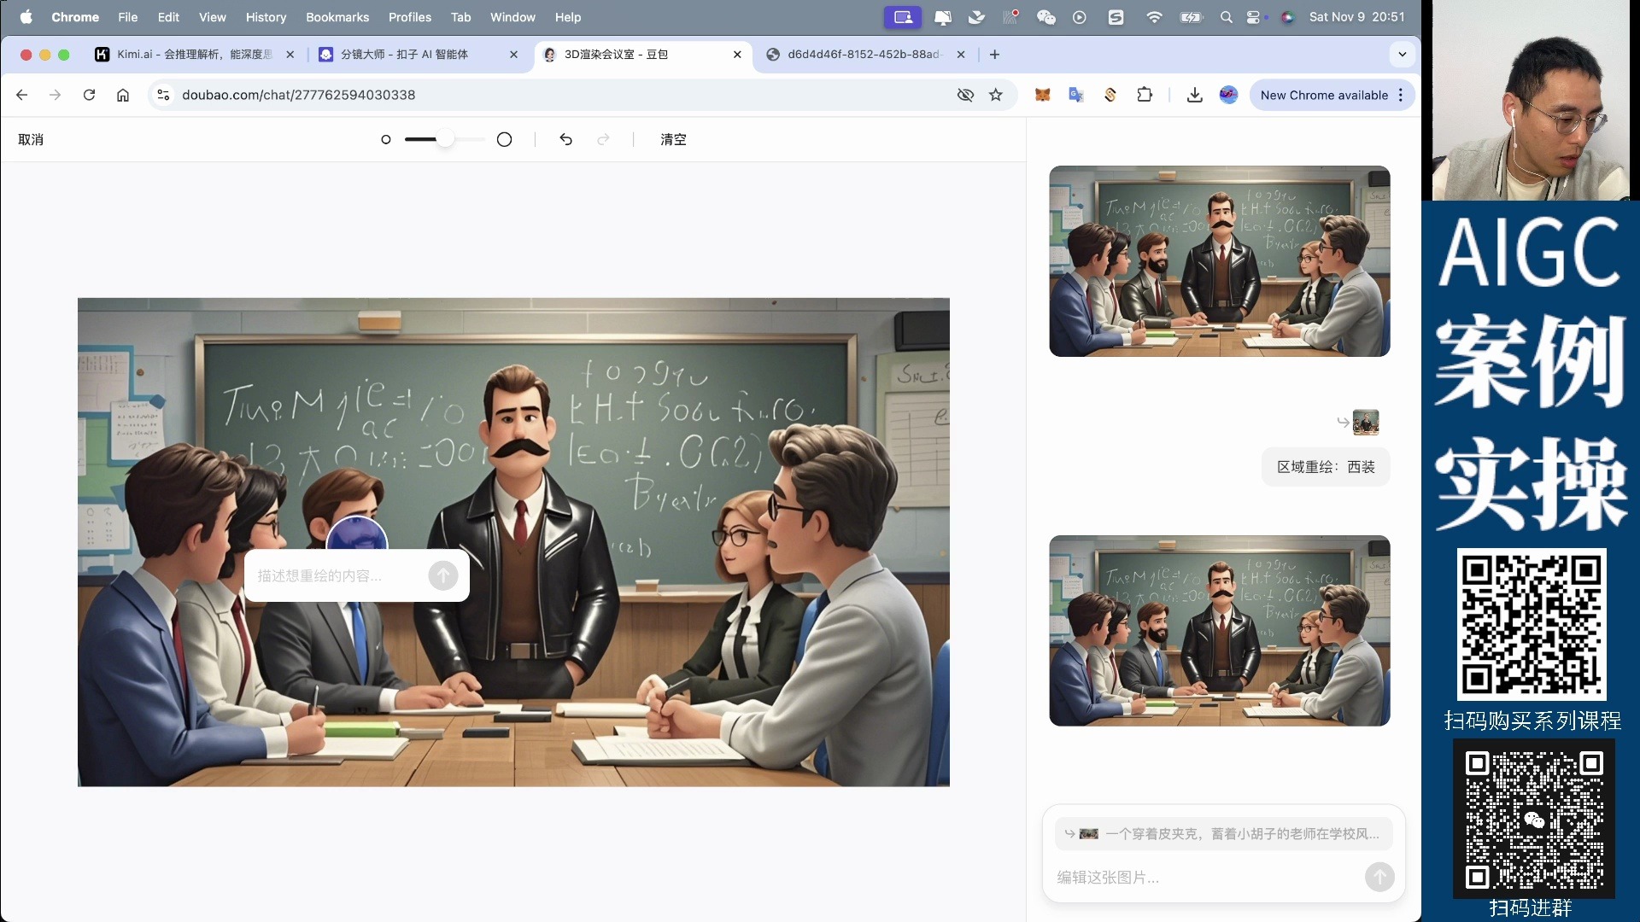Open macOS Control Center toggles icon
The width and height of the screenshot is (1640, 922).
point(1253,17)
